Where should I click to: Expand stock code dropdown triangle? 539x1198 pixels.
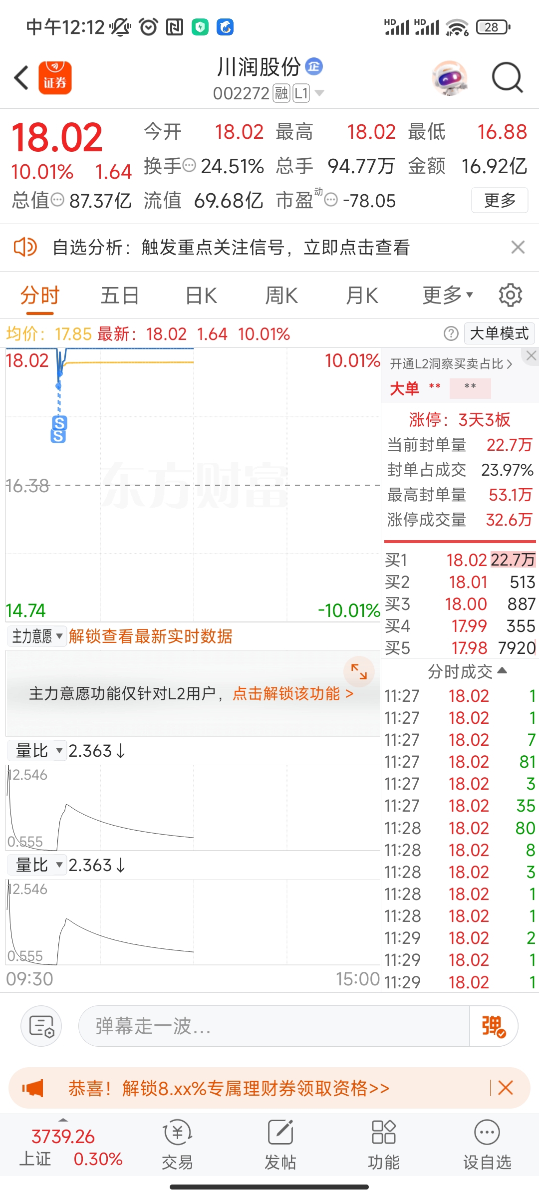(319, 93)
